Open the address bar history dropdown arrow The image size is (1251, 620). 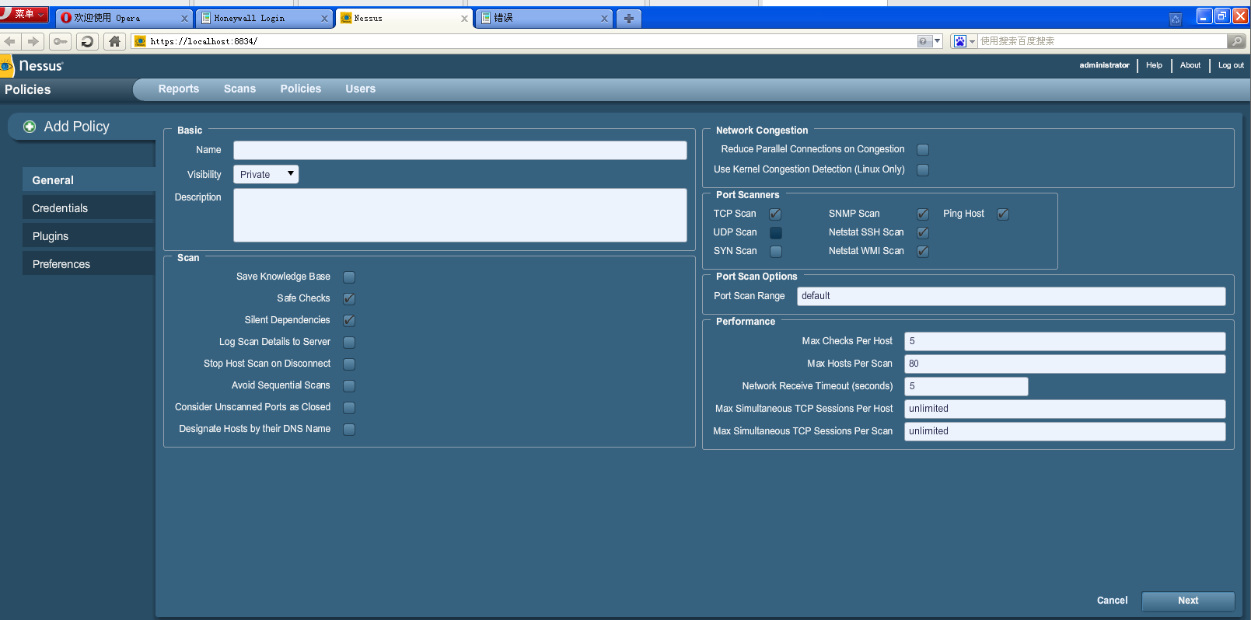tap(937, 41)
